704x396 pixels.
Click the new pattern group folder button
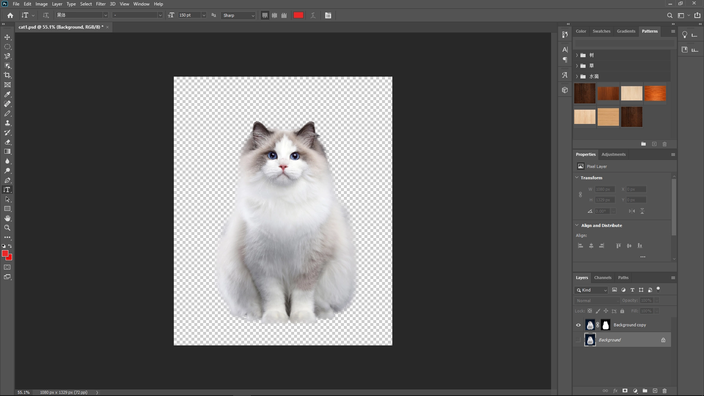coord(643,144)
